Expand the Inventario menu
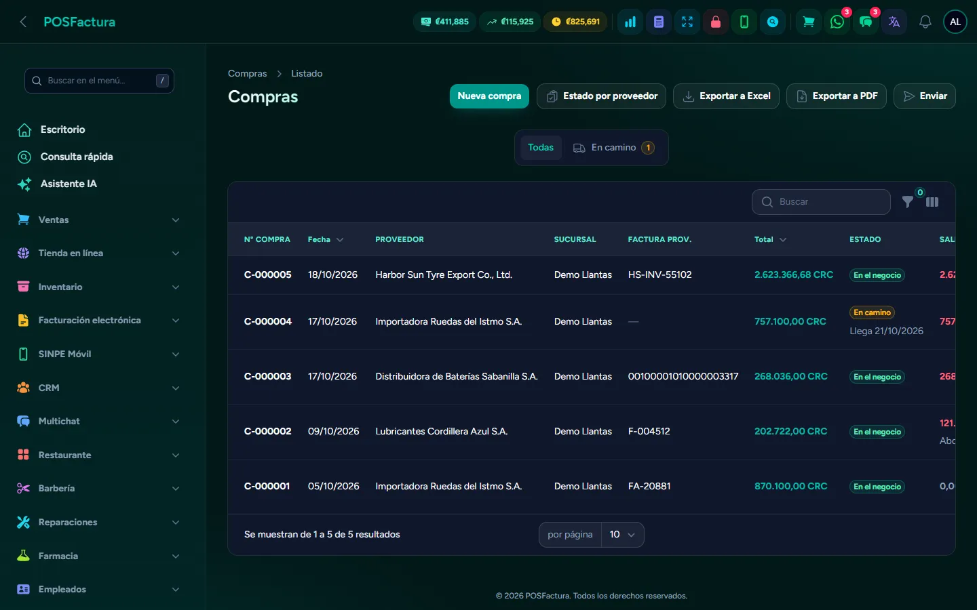The image size is (977, 610). [99, 287]
